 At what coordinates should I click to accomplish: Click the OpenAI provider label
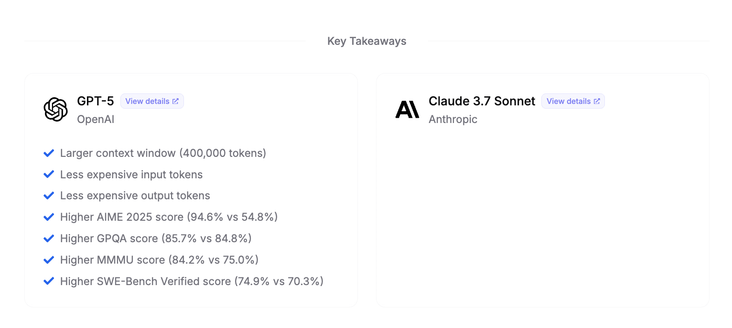point(96,119)
